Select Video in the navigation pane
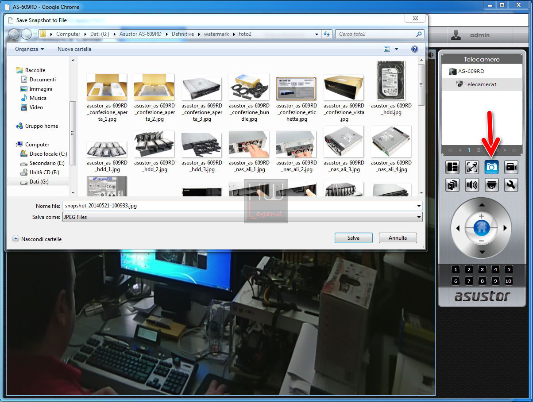This screenshot has height=402, width=533. [36, 107]
